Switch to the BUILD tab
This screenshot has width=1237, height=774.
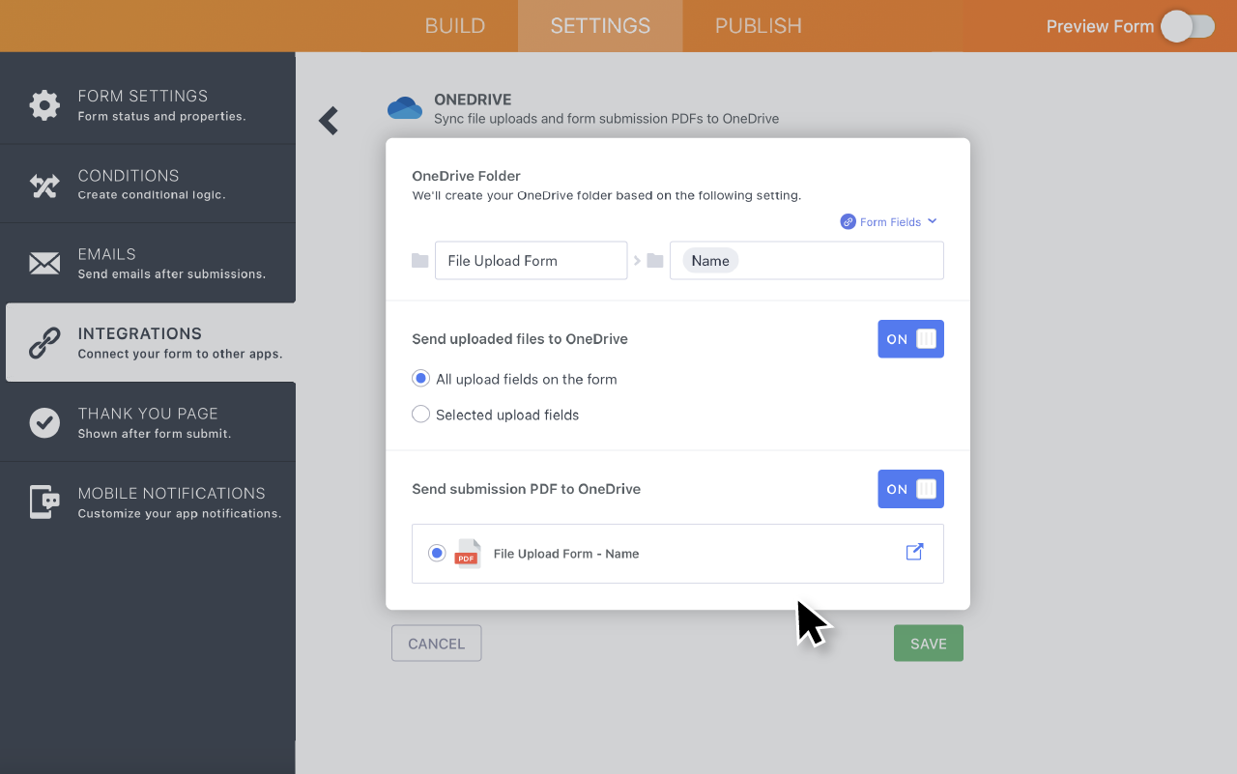pos(455,26)
